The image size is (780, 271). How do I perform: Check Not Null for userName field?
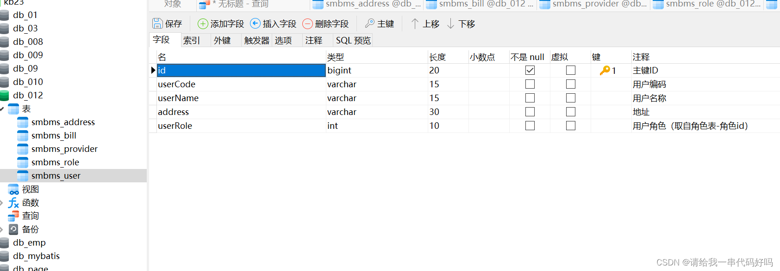coord(530,98)
